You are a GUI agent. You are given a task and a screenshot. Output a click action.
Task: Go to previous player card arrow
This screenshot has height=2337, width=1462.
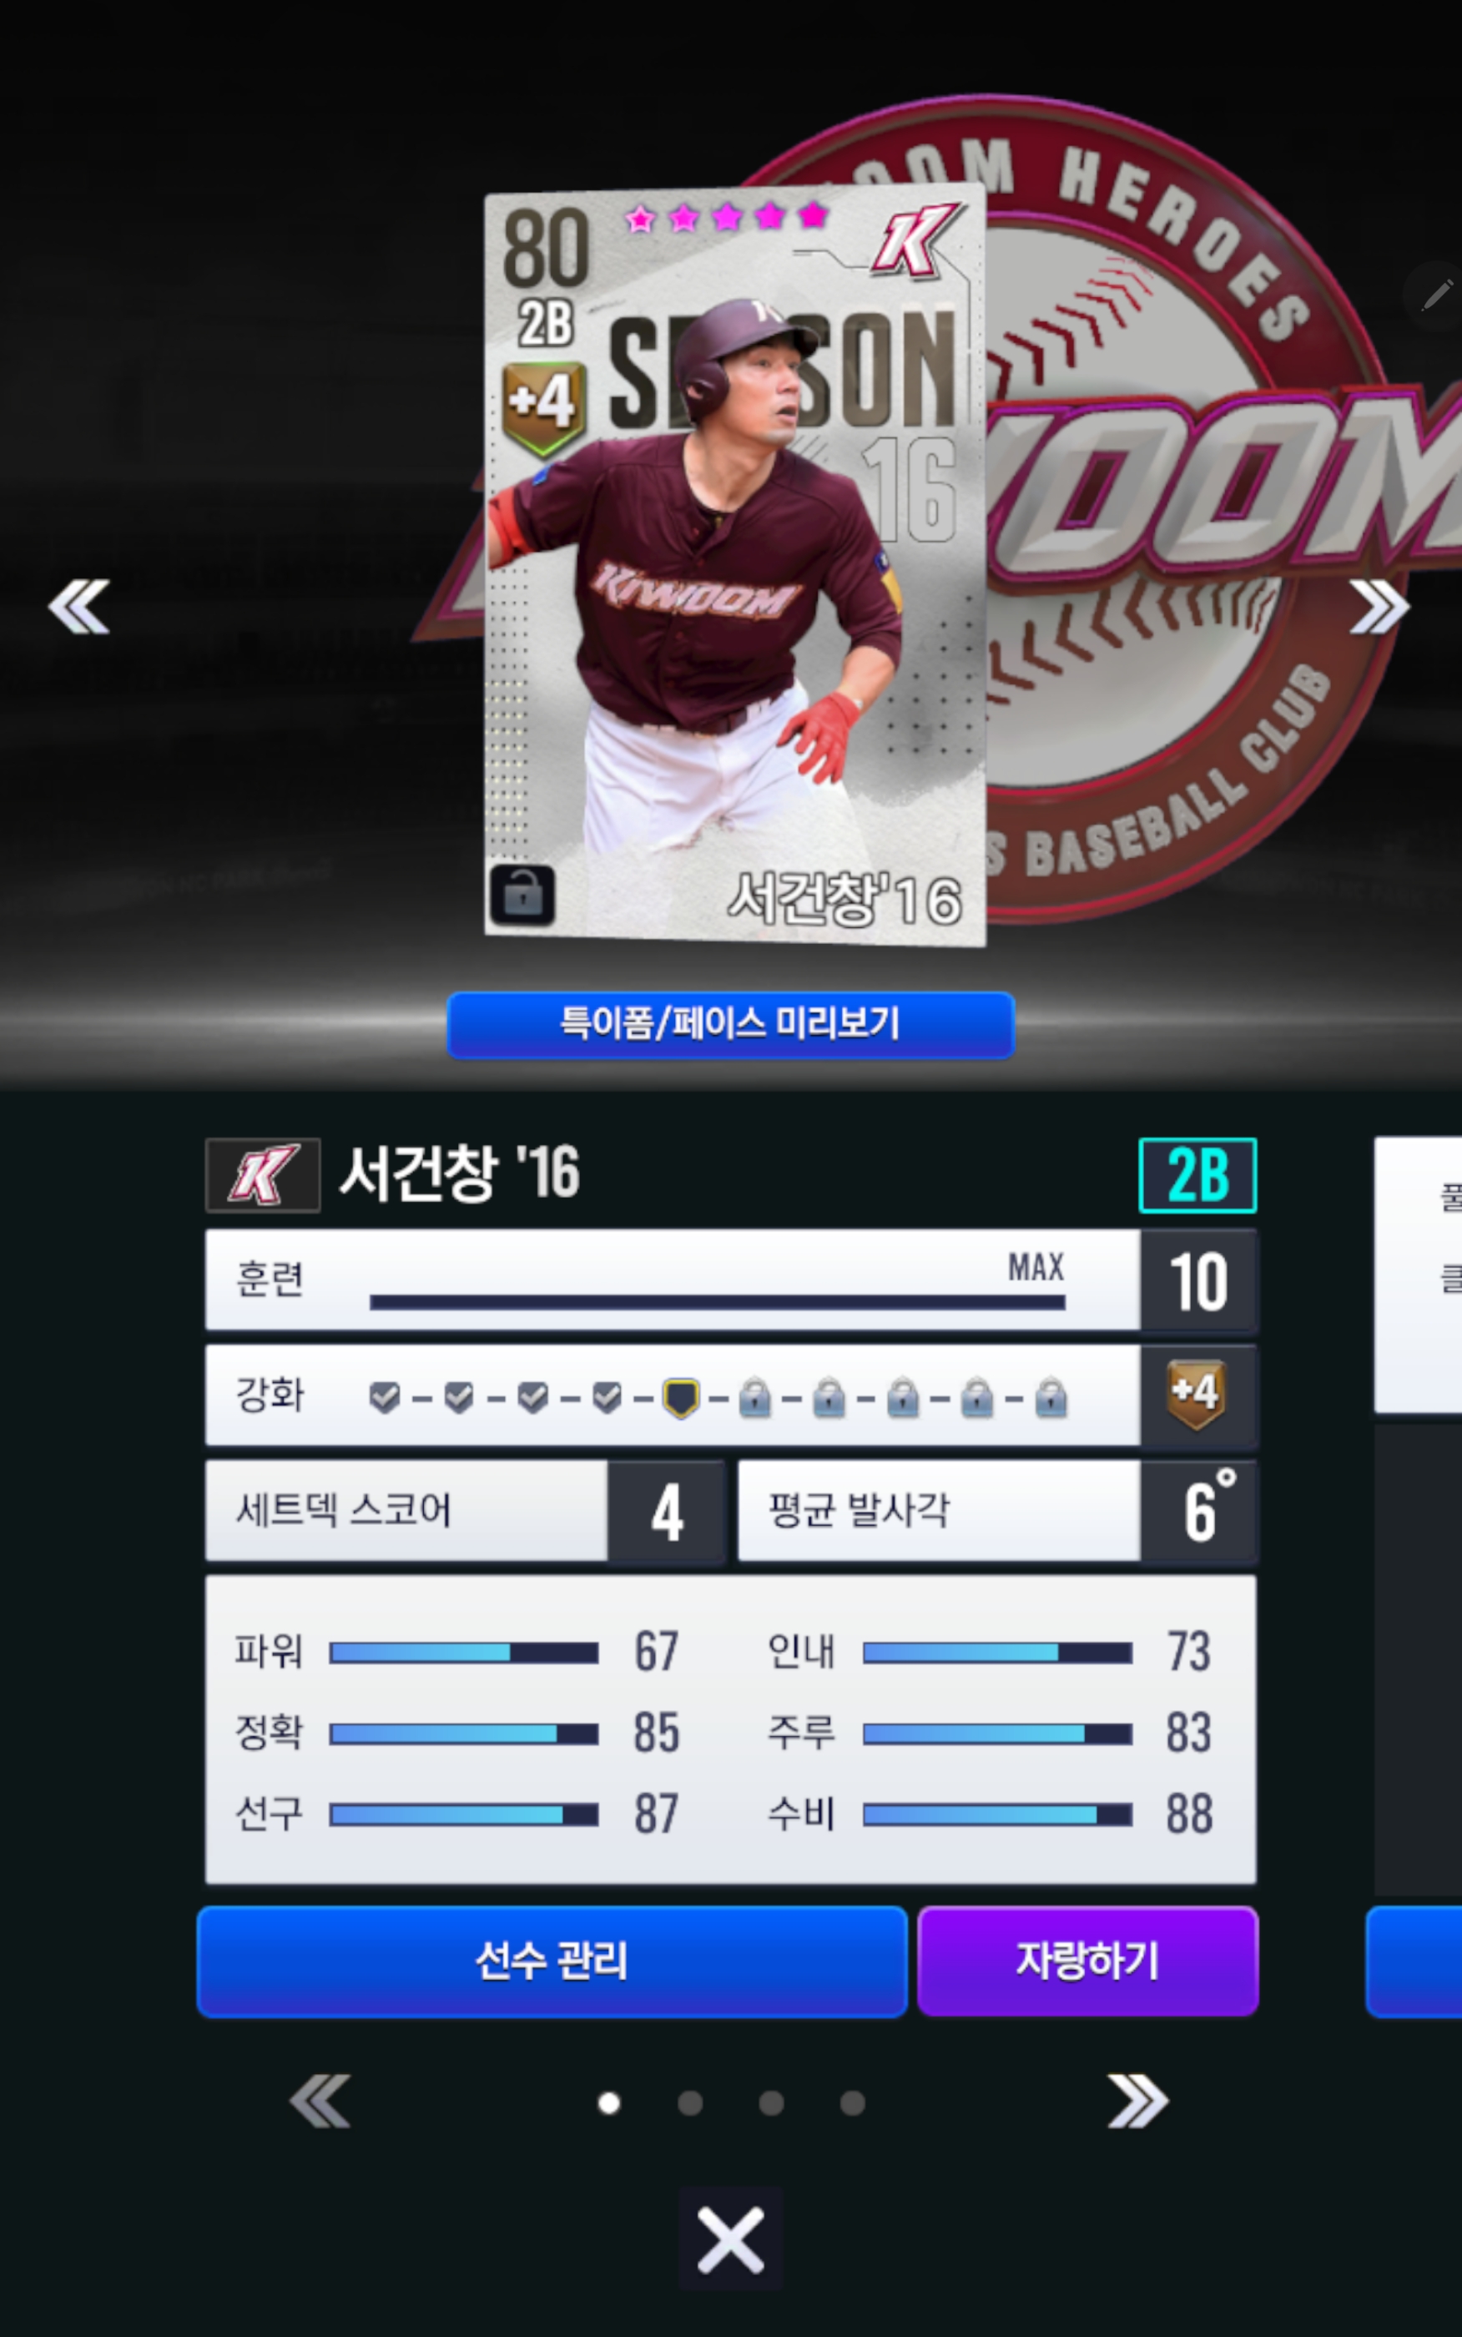click(79, 608)
